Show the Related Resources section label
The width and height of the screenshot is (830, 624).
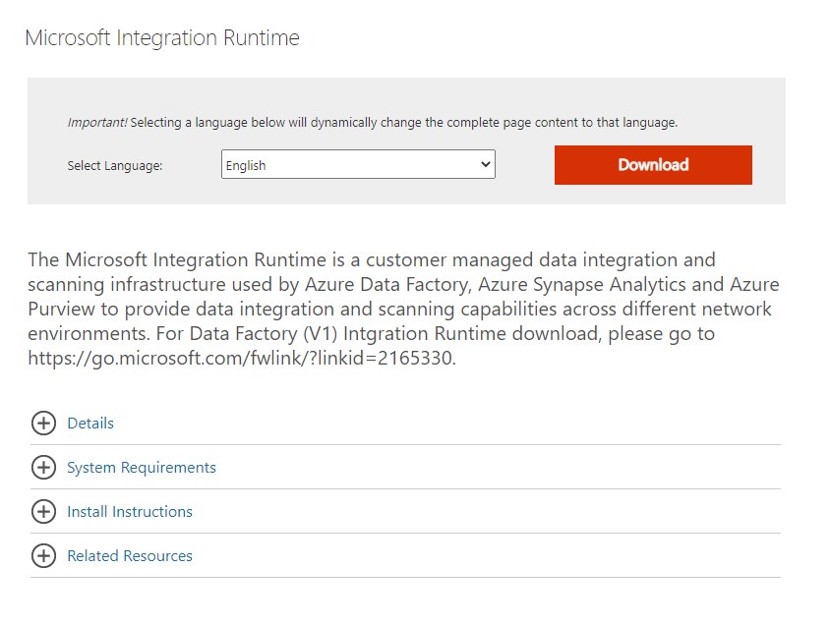click(130, 556)
